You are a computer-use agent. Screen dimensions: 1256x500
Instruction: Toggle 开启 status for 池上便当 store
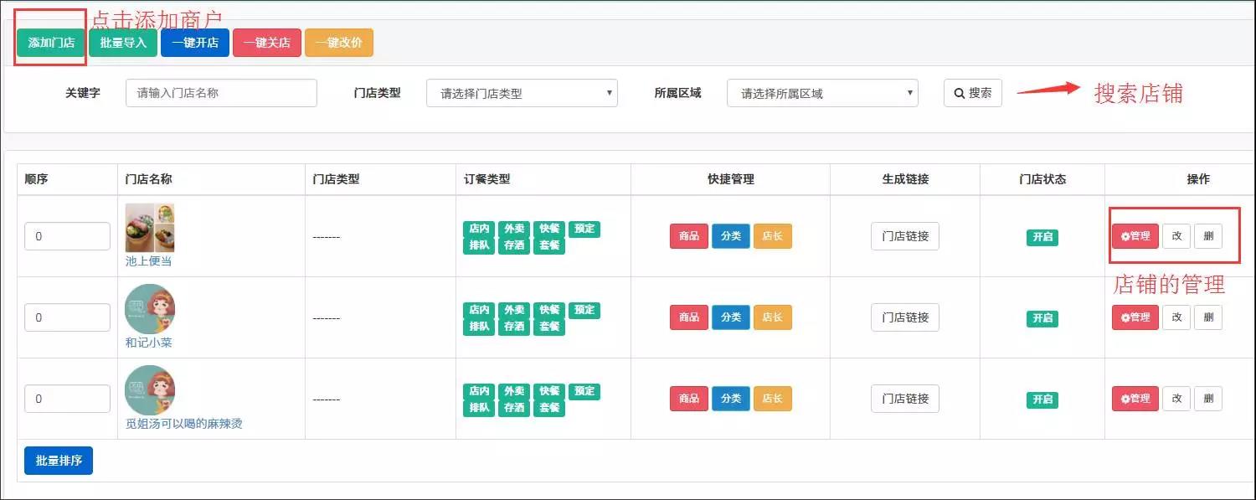point(1042,237)
